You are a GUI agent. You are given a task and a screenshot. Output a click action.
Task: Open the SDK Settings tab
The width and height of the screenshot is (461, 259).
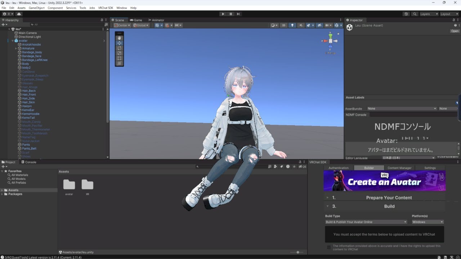click(430, 168)
